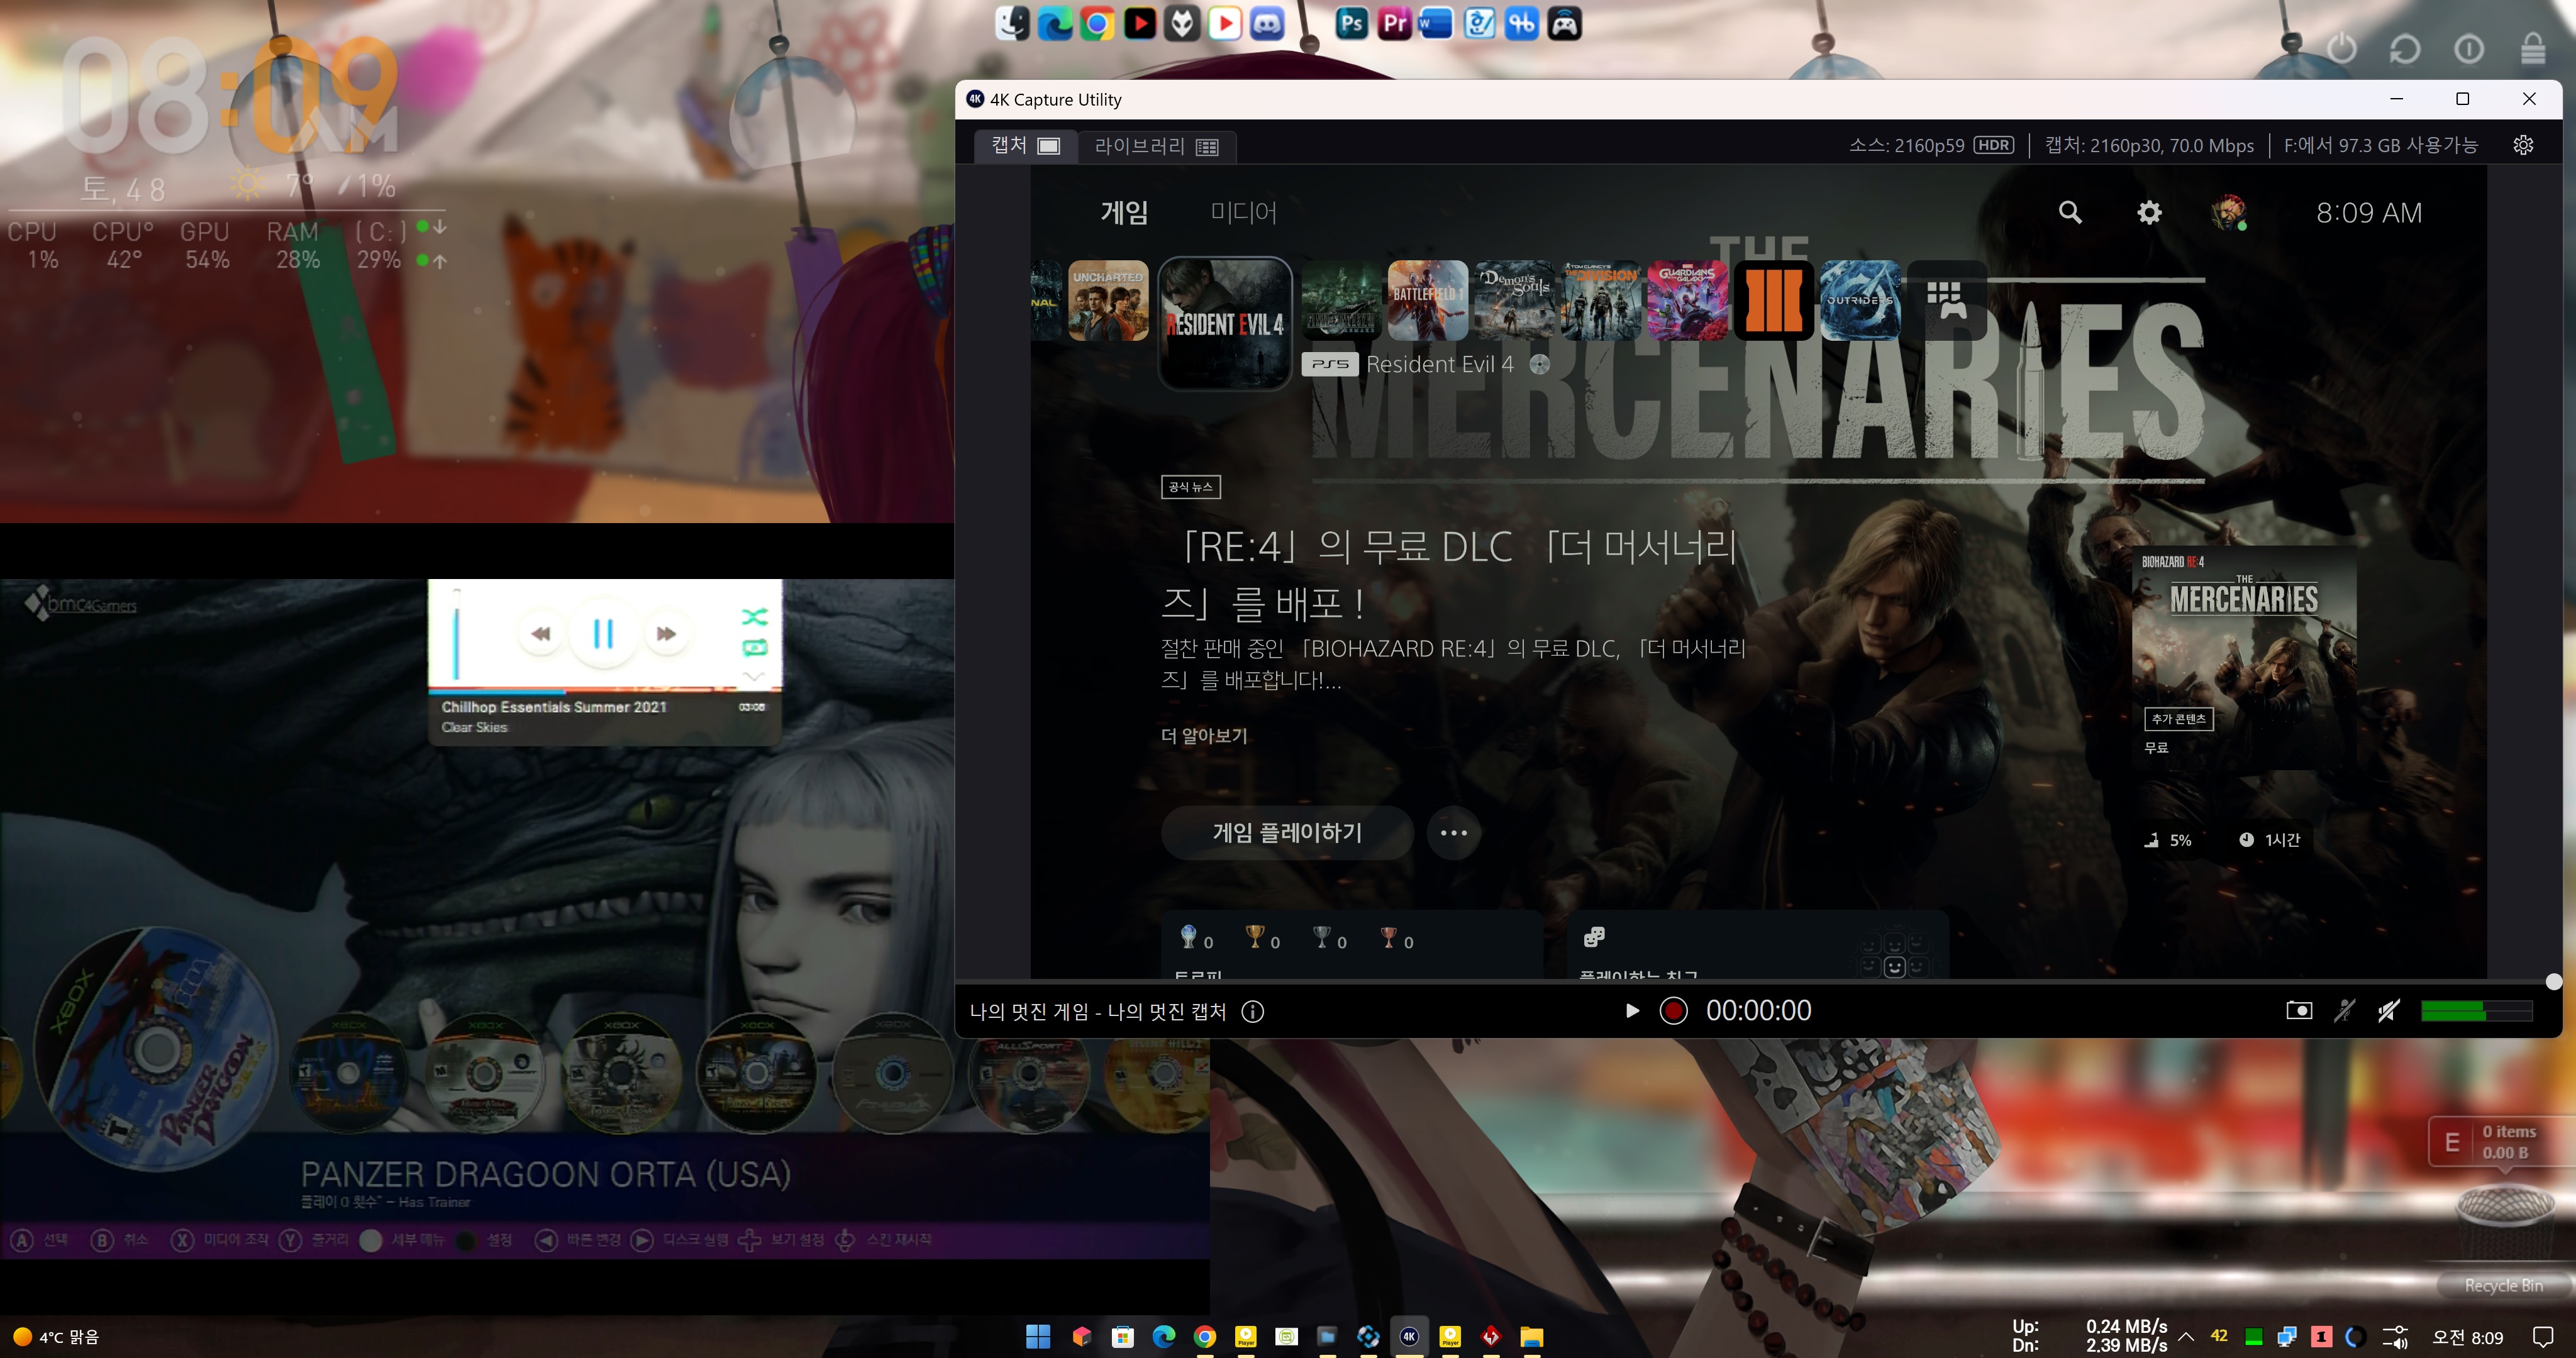The height and width of the screenshot is (1358, 2576).
Task: Toggle the microphone mute icon in capture bar
Action: pos(2344,1011)
